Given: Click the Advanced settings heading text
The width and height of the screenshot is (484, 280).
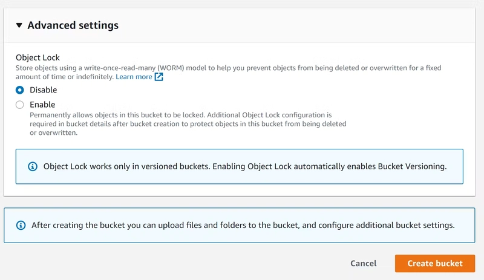Looking at the screenshot, I should coord(73,25).
